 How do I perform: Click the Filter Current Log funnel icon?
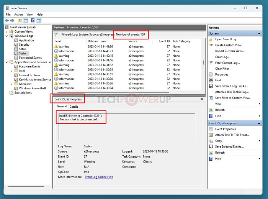point(211,63)
